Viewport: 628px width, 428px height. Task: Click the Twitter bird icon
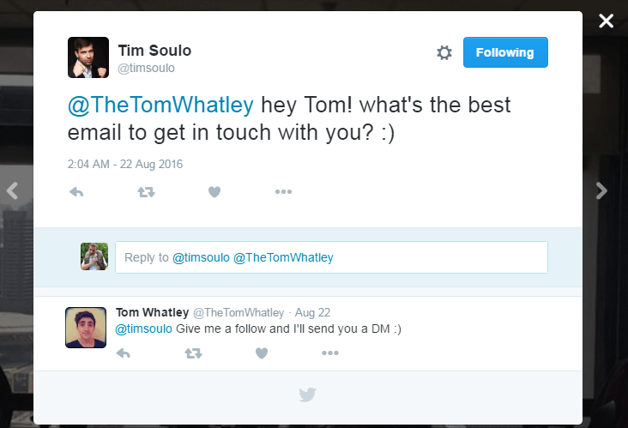click(x=307, y=395)
